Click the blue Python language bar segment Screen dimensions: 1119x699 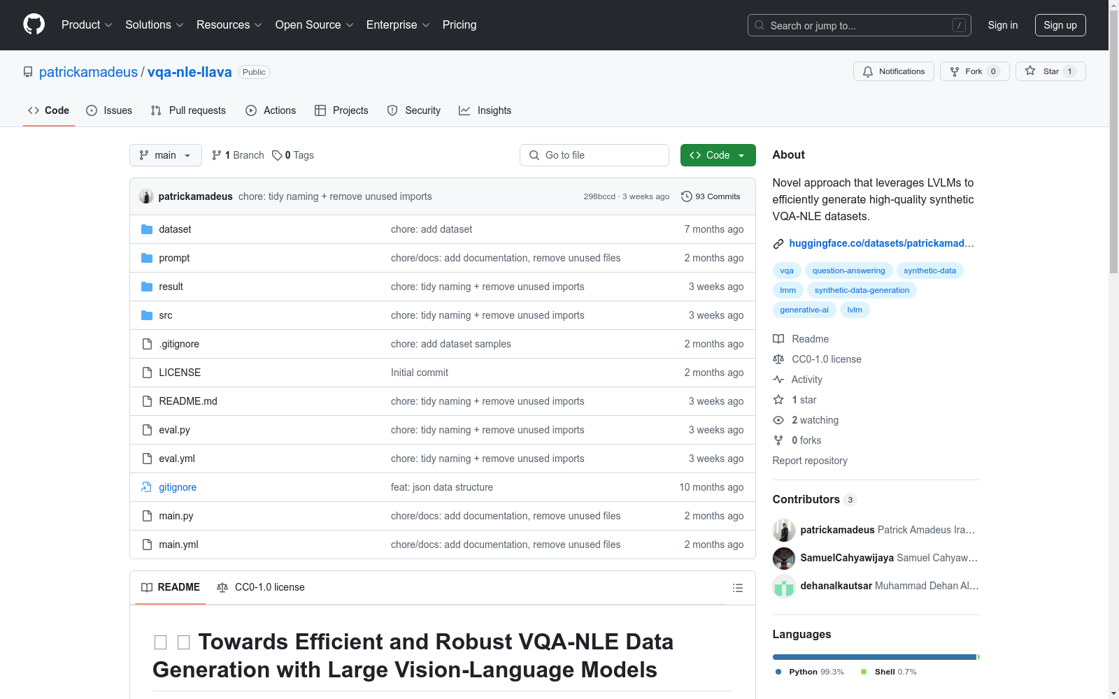(874, 657)
